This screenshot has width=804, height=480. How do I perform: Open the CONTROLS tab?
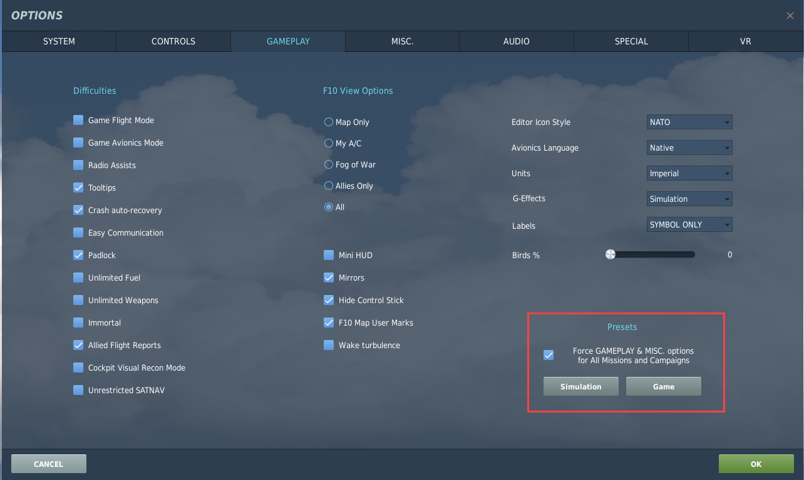click(173, 41)
